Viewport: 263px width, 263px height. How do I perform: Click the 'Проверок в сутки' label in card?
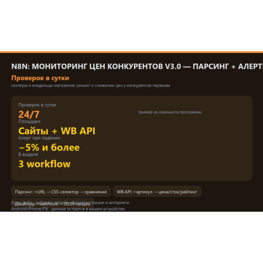[x=37, y=105]
